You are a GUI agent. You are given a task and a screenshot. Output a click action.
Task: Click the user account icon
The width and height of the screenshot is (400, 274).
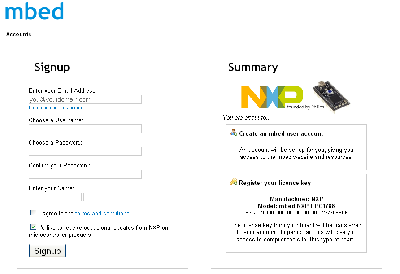click(x=234, y=133)
